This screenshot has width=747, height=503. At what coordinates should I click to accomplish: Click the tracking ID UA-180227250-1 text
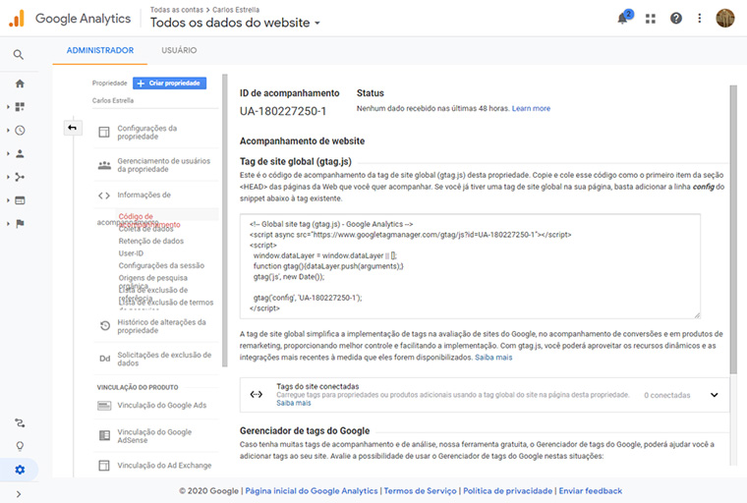[283, 111]
